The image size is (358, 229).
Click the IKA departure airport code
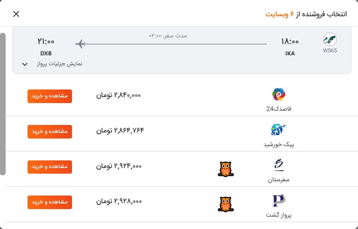(290, 54)
